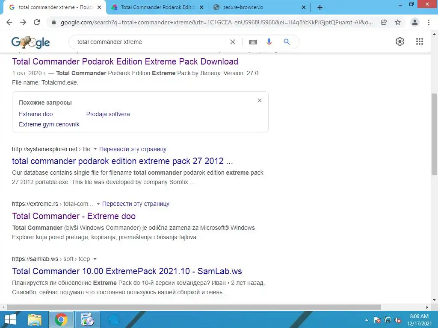
Task: Click the vertical scrollbar up arrow
Action: pyautogui.click(x=435, y=34)
